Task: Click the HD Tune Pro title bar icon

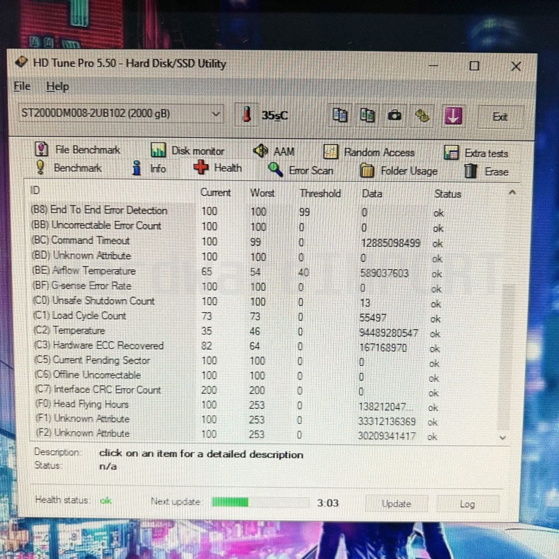Action: point(21,62)
